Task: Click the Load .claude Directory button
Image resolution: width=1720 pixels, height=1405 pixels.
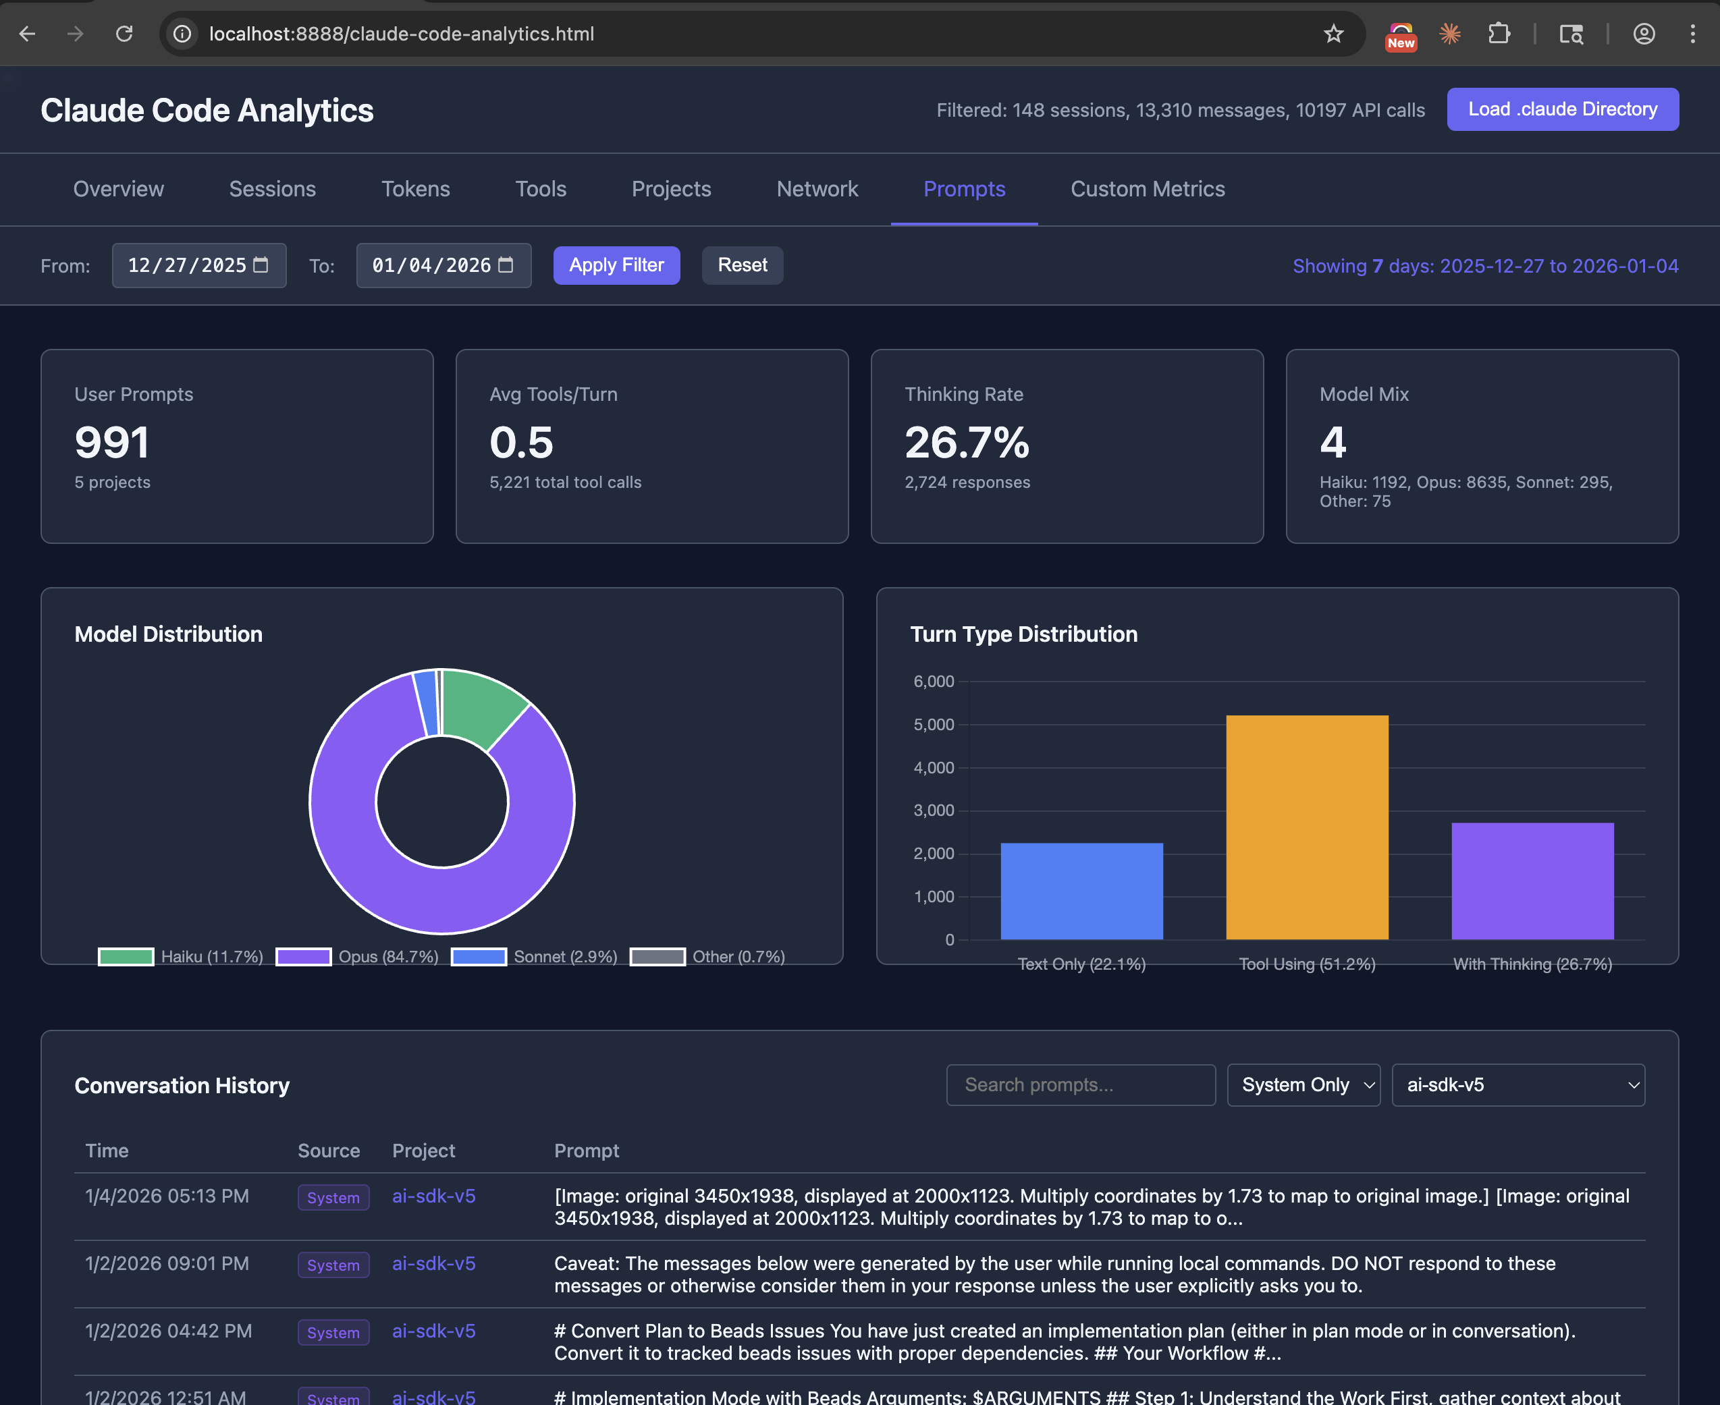Action: pyautogui.click(x=1562, y=109)
